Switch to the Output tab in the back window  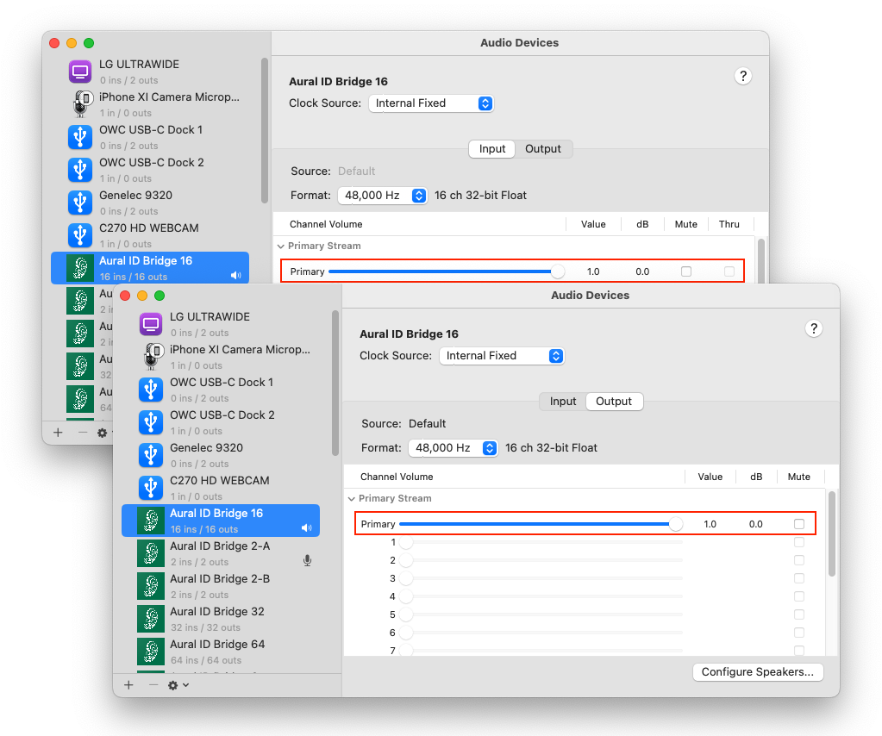[x=543, y=149]
